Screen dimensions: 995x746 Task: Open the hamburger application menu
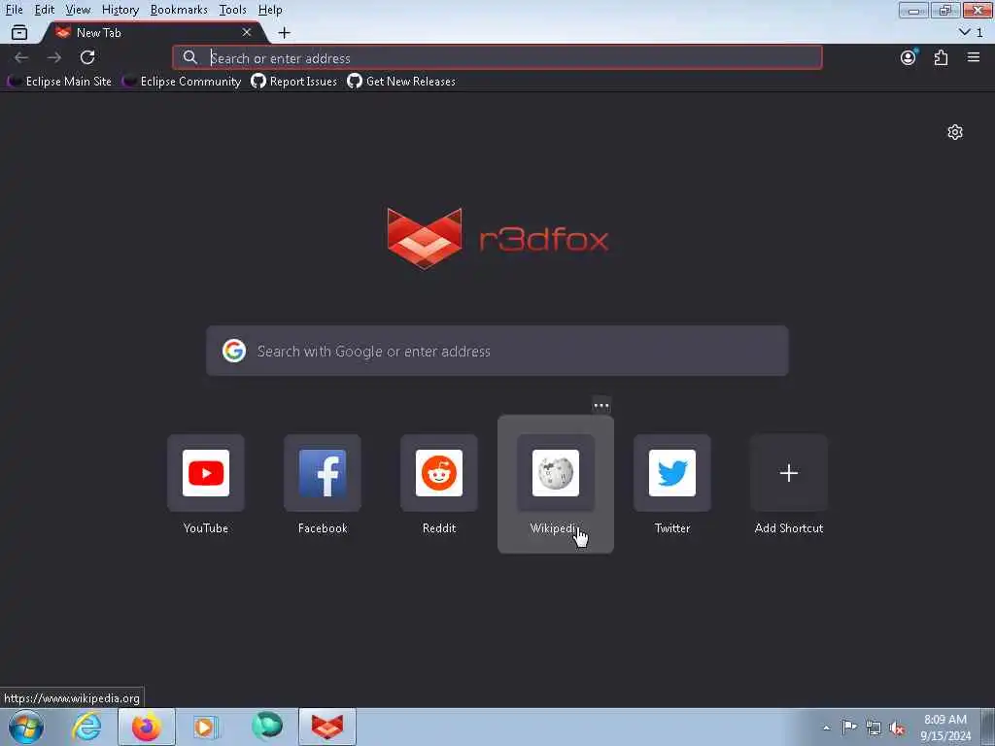[974, 57]
